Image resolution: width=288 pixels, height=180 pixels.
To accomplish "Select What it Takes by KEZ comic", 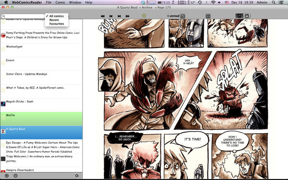I will point(41,91).
